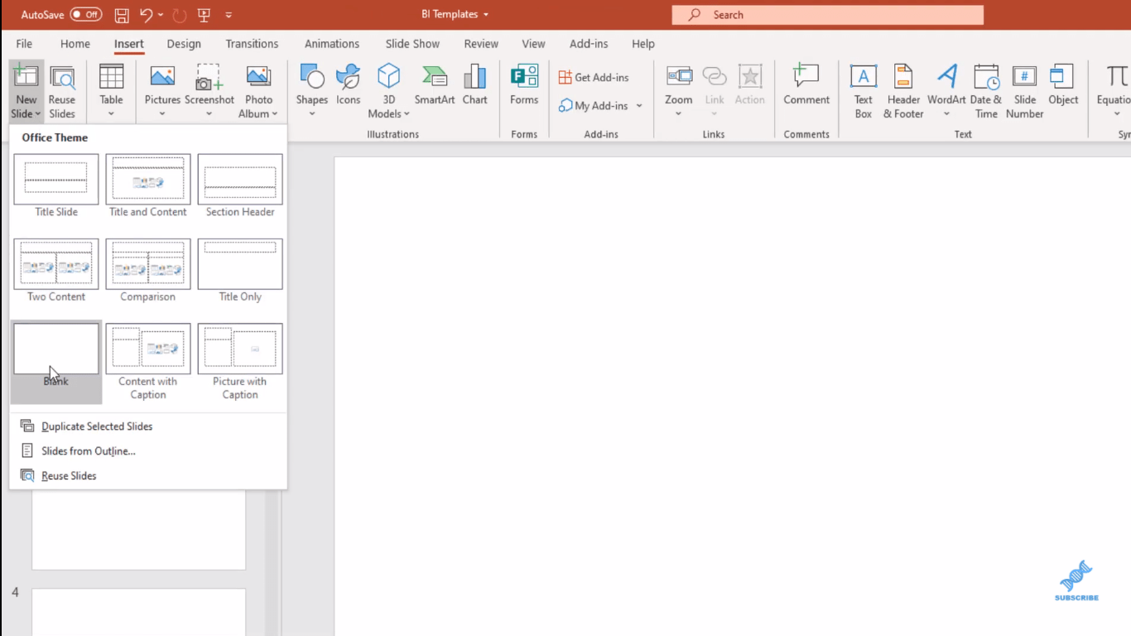Click the Forms icon

pos(524,77)
